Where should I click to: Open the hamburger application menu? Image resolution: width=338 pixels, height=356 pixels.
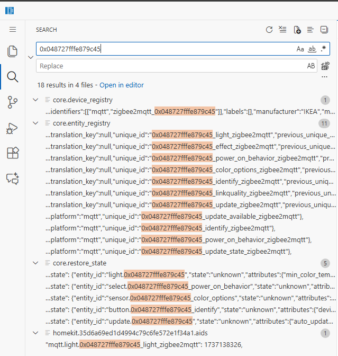13,30
